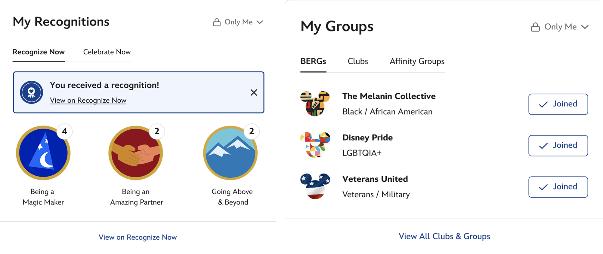Screen dimensions: 603x254
Task: Click the lock icon in My Groups
Action: (535, 27)
